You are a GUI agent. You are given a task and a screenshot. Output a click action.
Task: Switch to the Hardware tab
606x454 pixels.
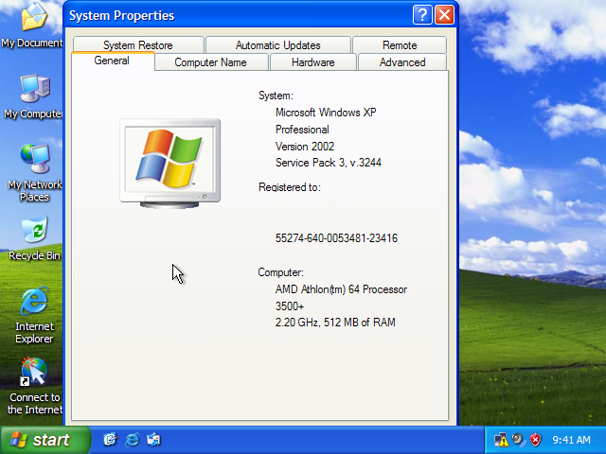312,62
